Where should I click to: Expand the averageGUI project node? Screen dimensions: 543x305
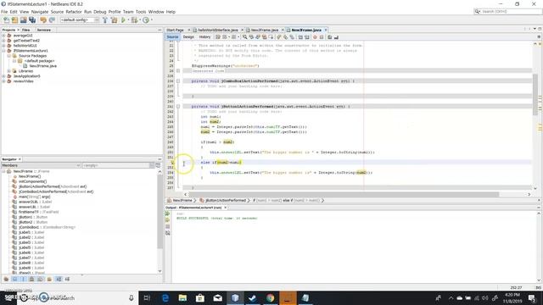(3, 36)
